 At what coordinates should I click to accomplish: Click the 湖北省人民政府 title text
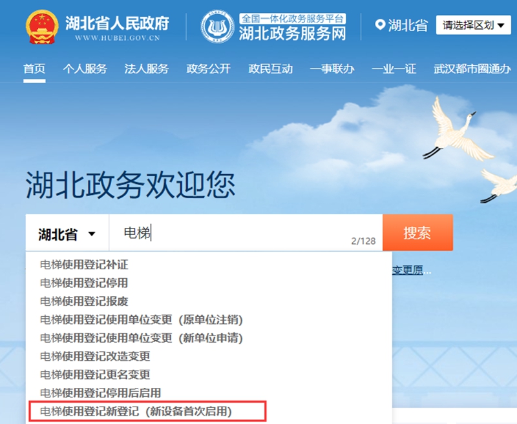point(117,23)
